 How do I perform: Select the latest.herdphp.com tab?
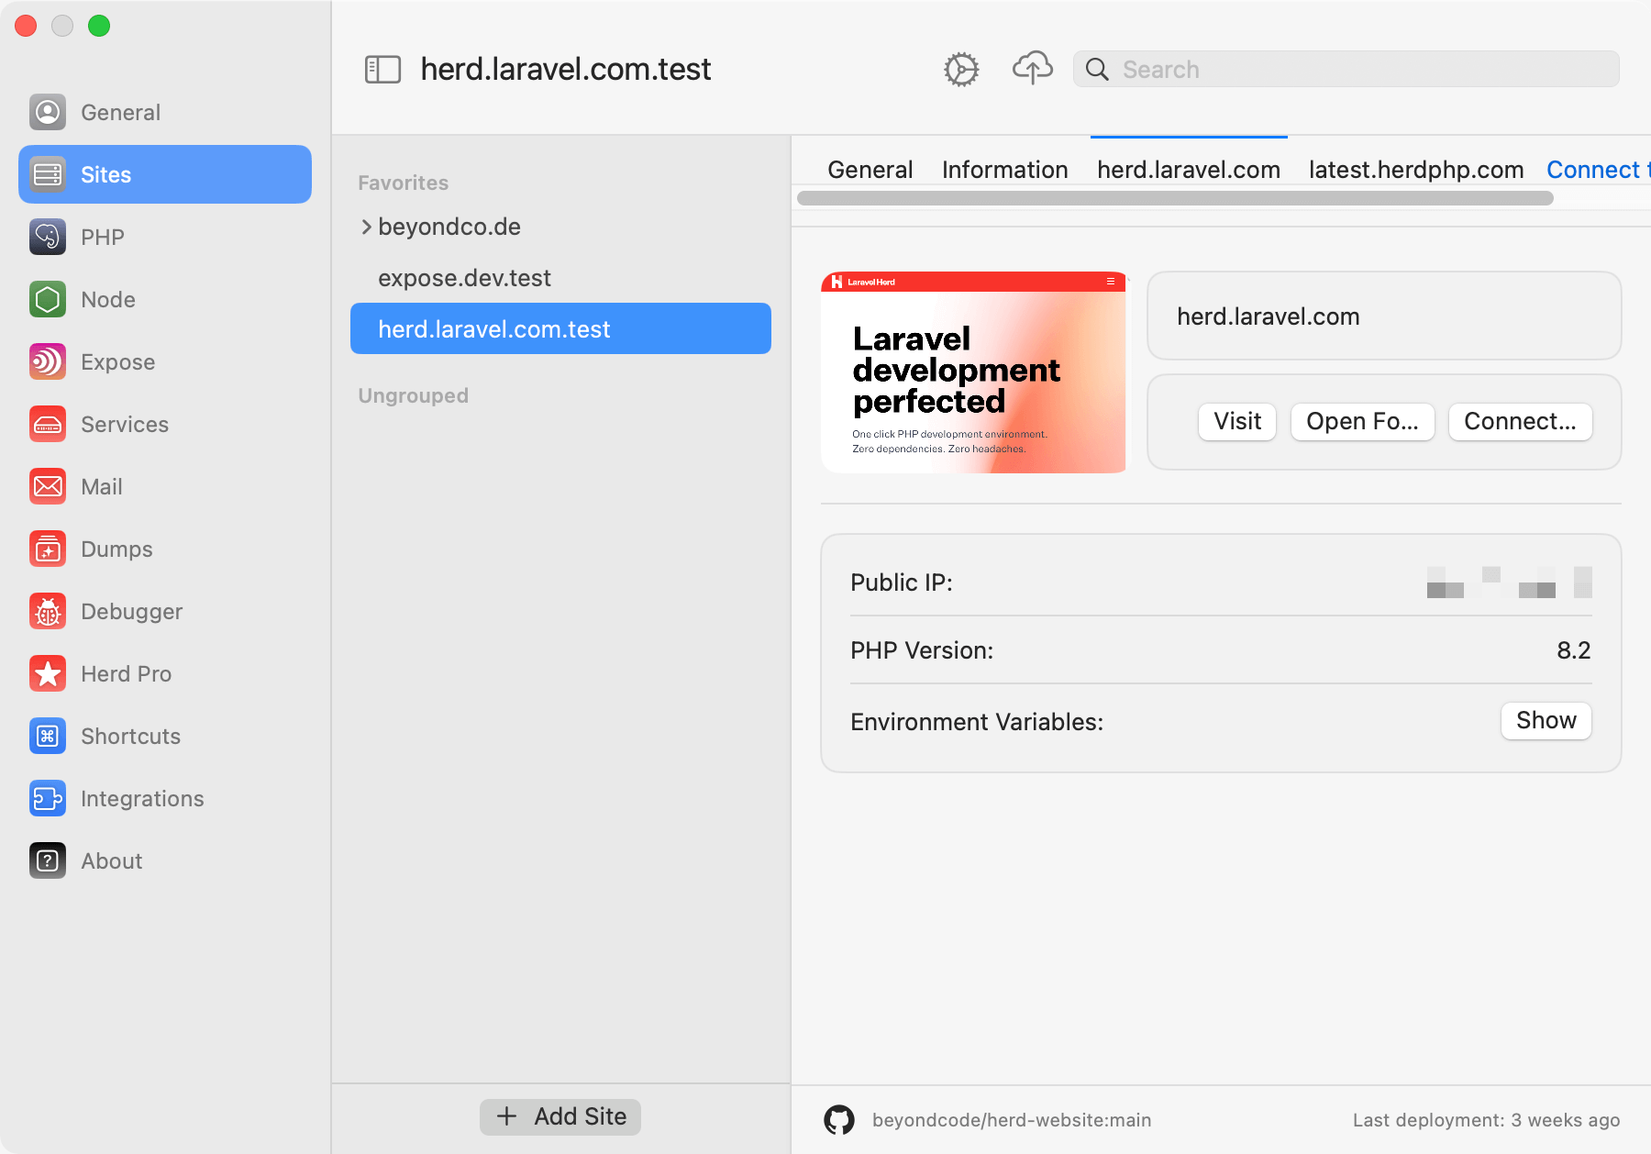1416,170
